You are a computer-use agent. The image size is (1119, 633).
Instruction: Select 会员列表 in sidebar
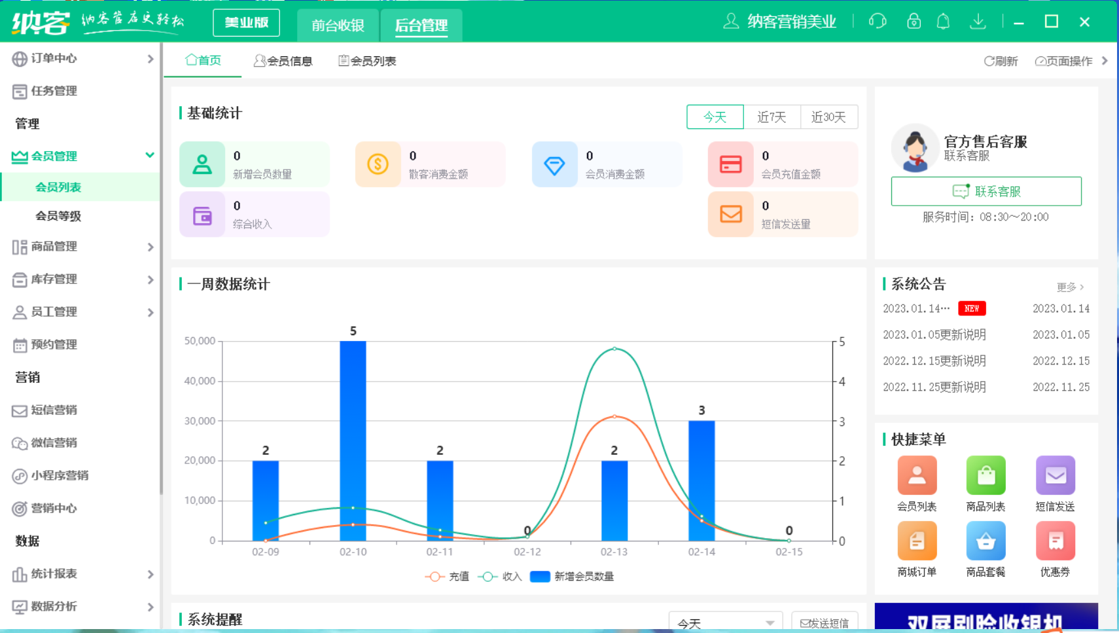(80, 187)
